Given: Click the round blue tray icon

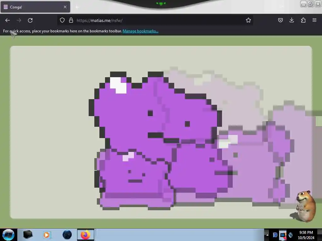Looking at the screenshot, I should (x=291, y=235).
